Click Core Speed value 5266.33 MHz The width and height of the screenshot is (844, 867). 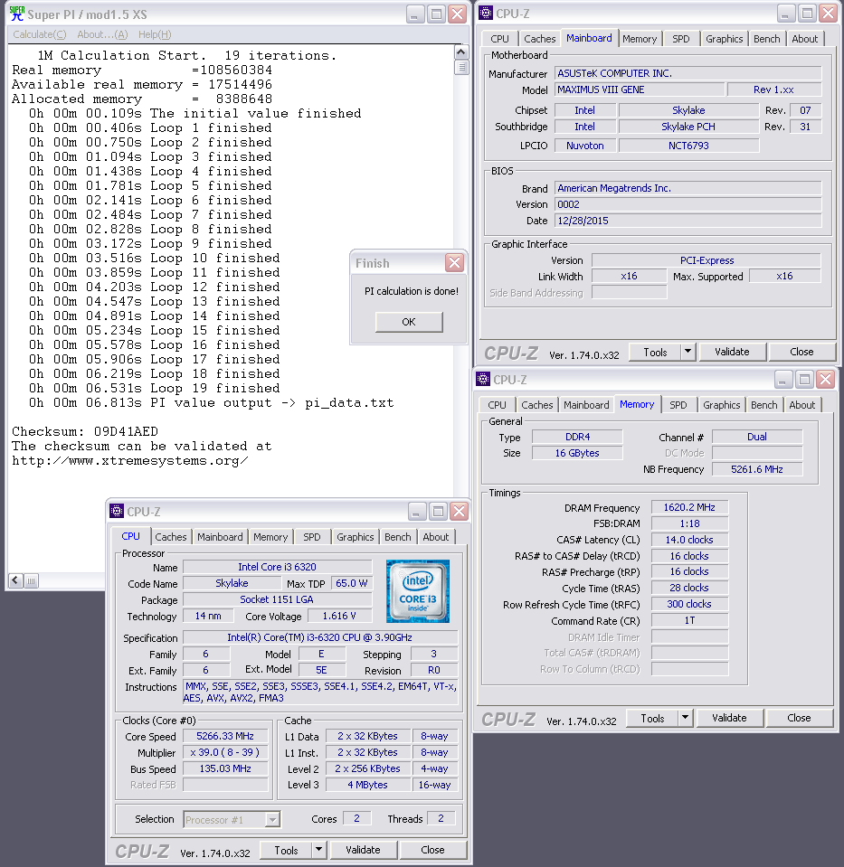(x=225, y=736)
